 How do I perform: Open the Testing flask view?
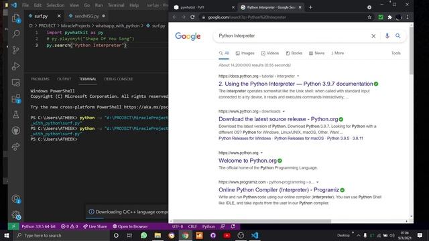[x=16, y=114]
